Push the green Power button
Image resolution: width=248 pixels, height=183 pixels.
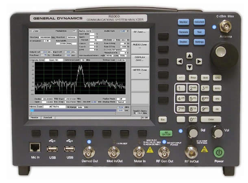click(x=219, y=152)
